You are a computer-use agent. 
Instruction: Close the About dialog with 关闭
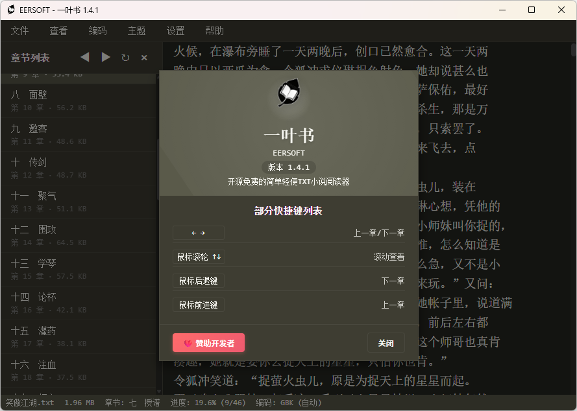pos(386,342)
